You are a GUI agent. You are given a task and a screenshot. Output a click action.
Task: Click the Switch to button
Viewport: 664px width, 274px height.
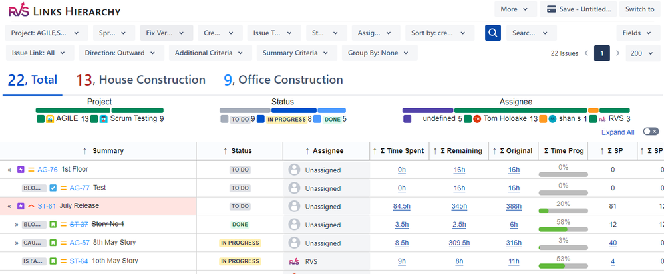(640, 9)
